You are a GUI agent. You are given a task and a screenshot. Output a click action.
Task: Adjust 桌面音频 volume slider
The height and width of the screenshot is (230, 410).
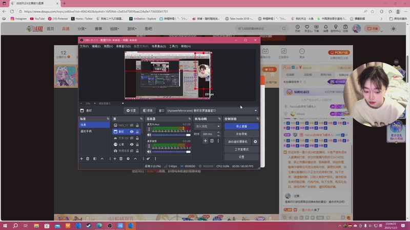pos(171,151)
